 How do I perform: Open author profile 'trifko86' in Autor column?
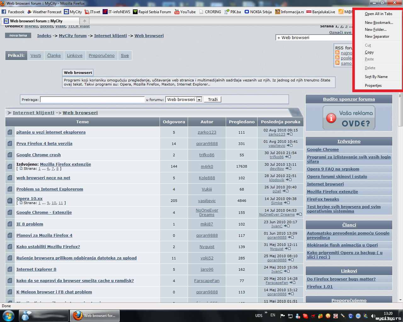coord(207,155)
